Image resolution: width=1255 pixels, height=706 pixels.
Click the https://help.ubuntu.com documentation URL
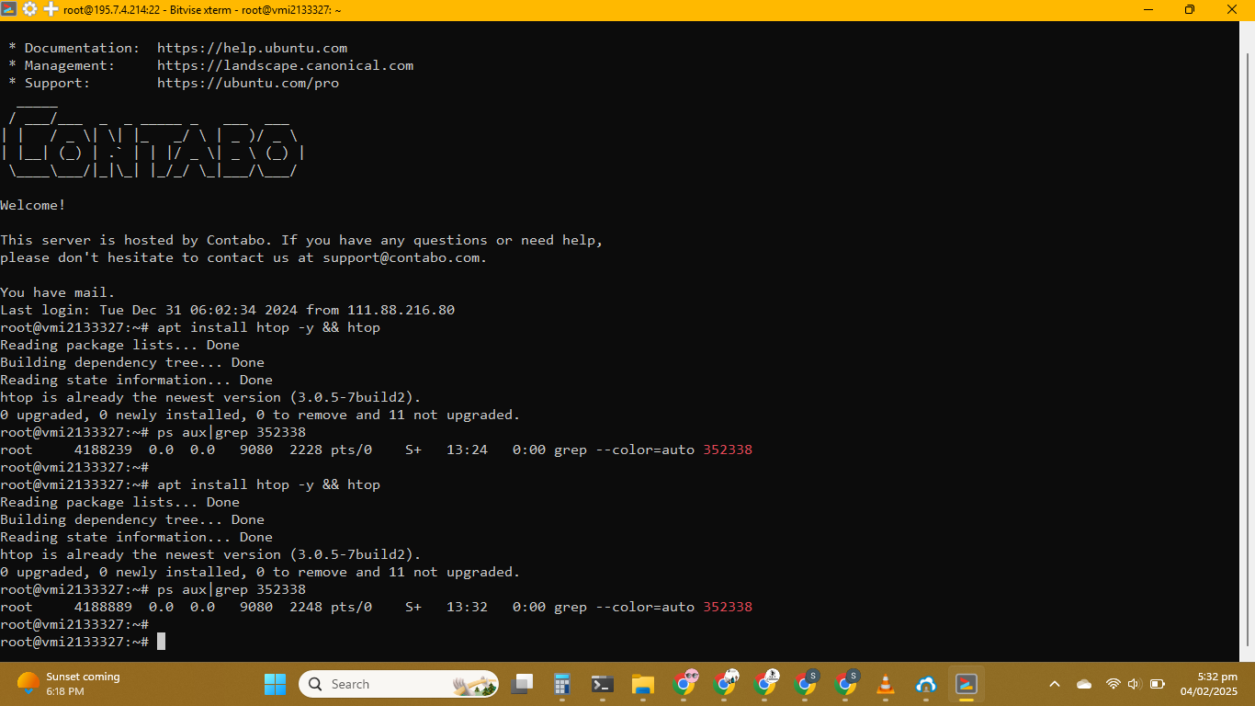[x=252, y=48]
